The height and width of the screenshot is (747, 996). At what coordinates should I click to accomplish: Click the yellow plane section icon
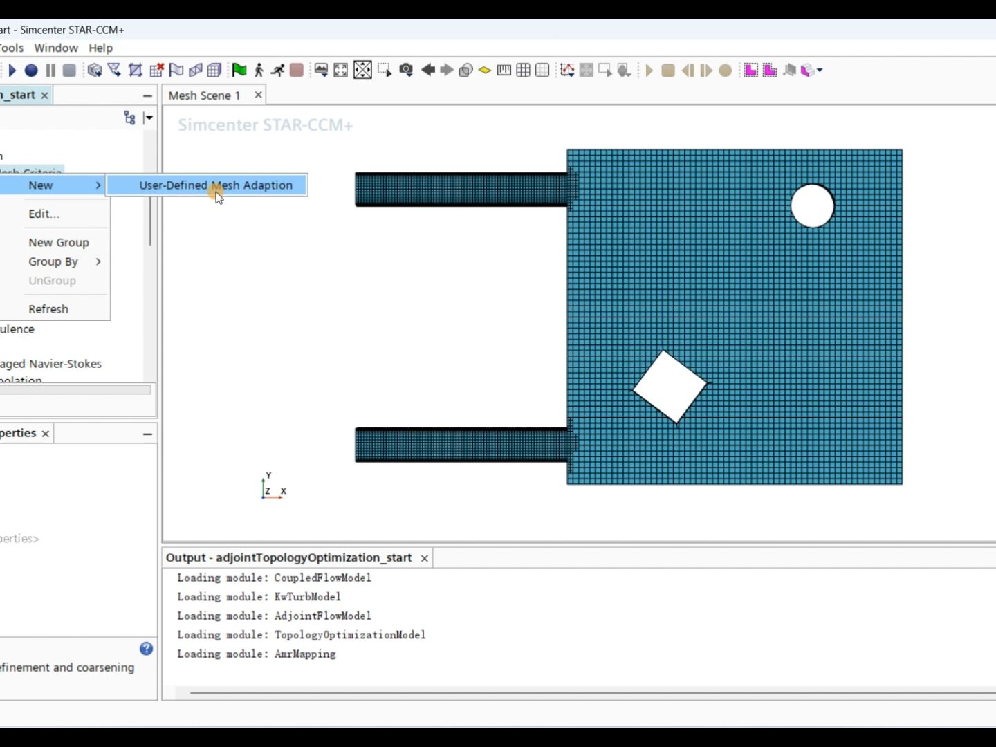(x=485, y=70)
